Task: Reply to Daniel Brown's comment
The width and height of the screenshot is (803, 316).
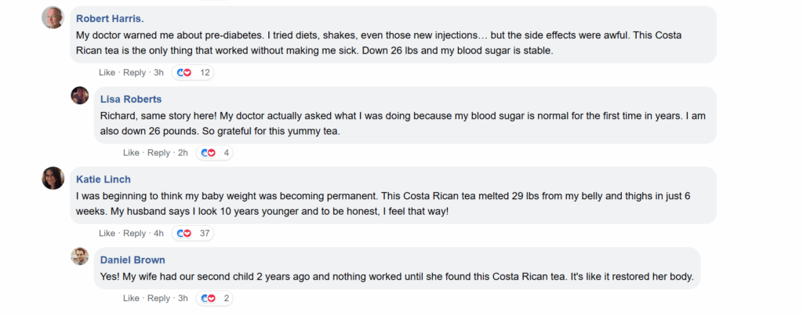Action: pos(158,298)
